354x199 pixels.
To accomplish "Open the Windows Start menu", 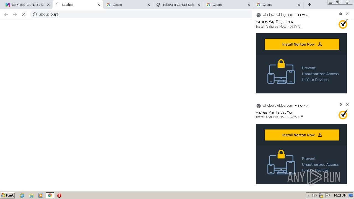I will pyautogui.click(x=7, y=195).
